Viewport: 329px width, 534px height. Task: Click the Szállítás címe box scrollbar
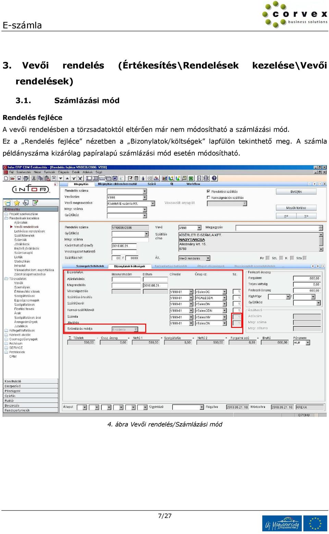321,242
